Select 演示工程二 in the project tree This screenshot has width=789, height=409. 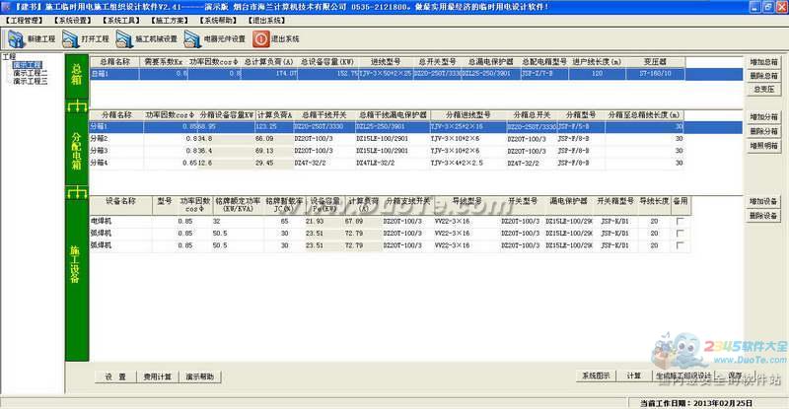pyautogui.click(x=30, y=73)
